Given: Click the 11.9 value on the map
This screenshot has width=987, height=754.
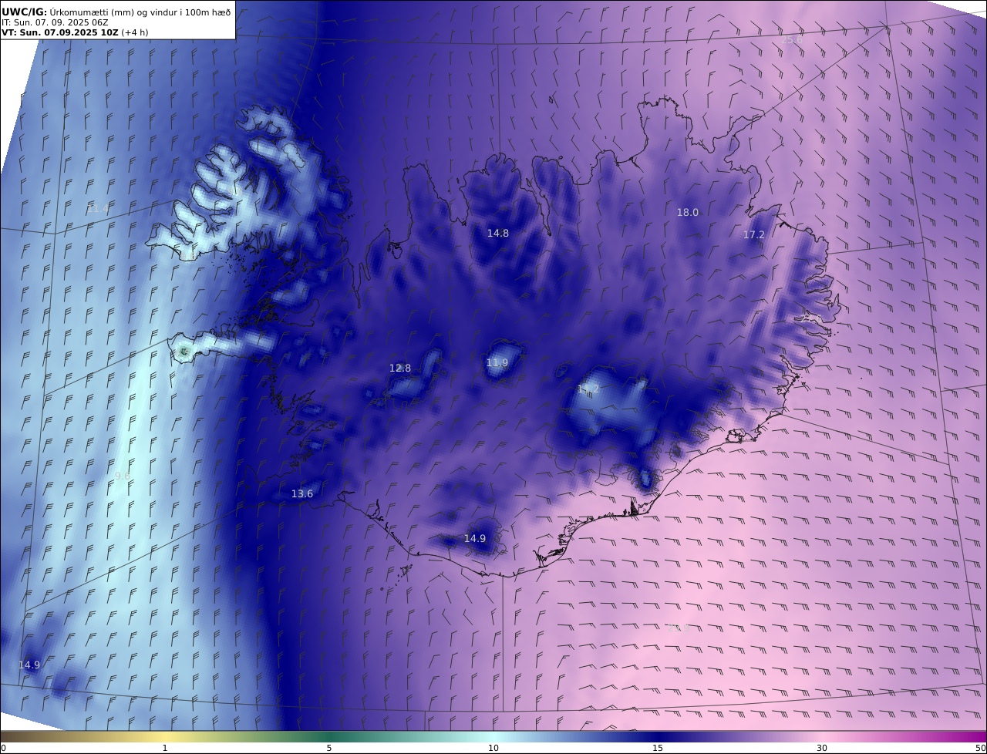Looking at the screenshot, I should 497,363.
